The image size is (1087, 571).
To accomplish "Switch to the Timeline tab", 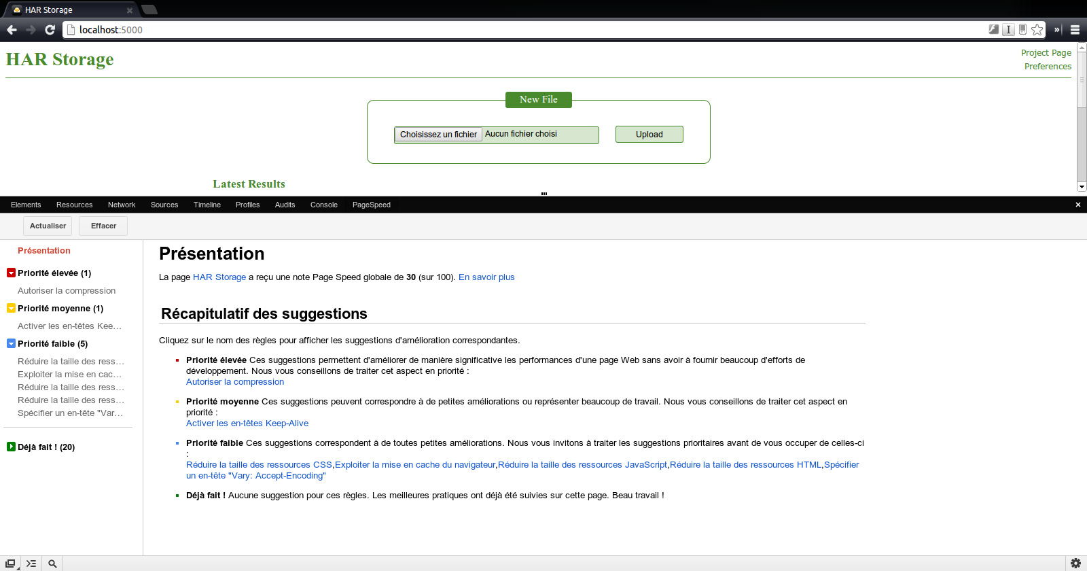I will [207, 205].
